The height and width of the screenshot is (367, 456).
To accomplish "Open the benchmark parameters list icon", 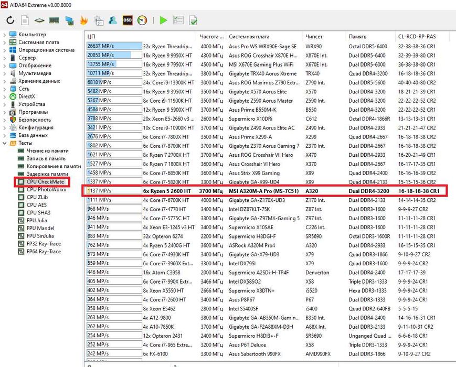I will click(x=178, y=20).
